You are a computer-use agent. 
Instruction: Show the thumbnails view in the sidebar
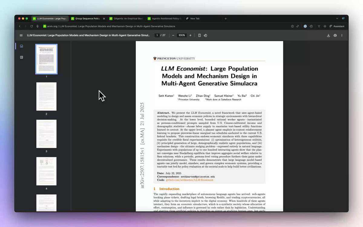click(21, 46)
